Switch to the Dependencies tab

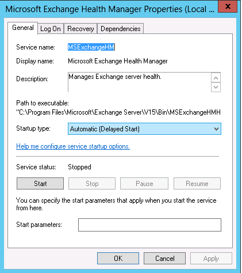(121, 29)
